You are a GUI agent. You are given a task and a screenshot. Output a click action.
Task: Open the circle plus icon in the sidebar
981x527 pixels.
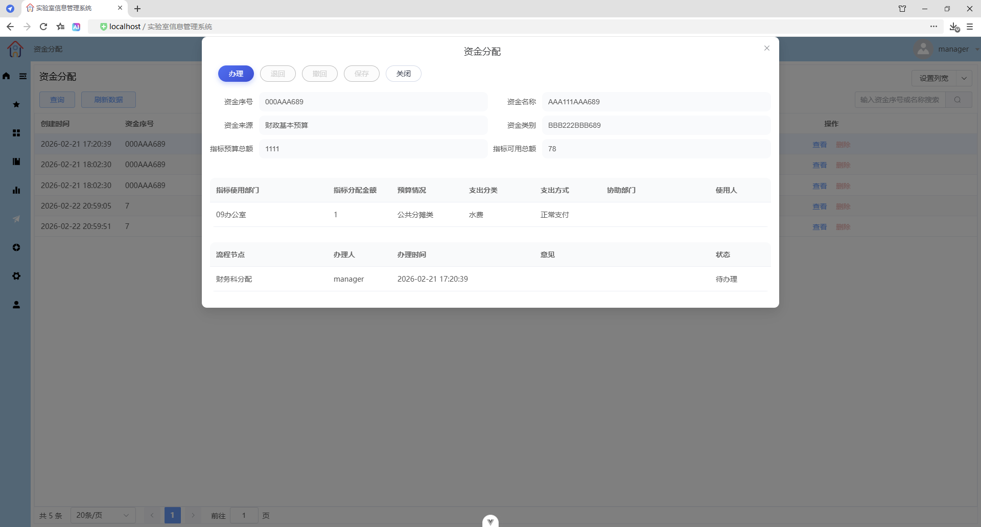(x=16, y=247)
